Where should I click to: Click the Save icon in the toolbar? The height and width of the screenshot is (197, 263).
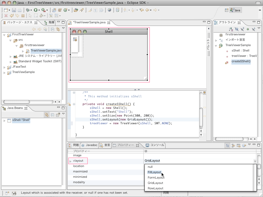(x=14, y=10)
